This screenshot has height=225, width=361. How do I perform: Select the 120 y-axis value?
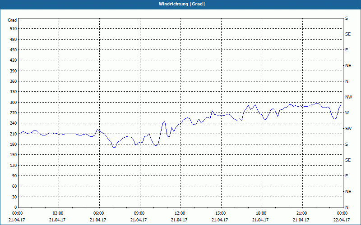(14, 165)
